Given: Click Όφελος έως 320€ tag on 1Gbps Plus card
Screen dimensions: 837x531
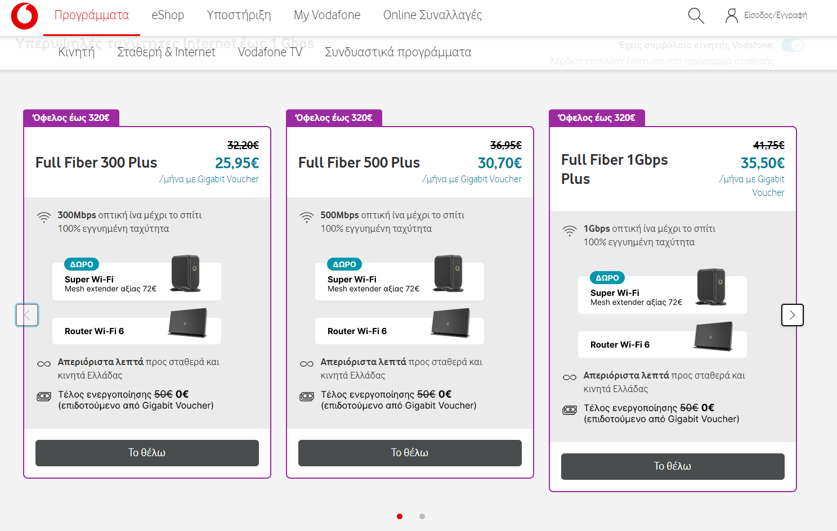Looking at the screenshot, I should pyautogui.click(x=597, y=118).
